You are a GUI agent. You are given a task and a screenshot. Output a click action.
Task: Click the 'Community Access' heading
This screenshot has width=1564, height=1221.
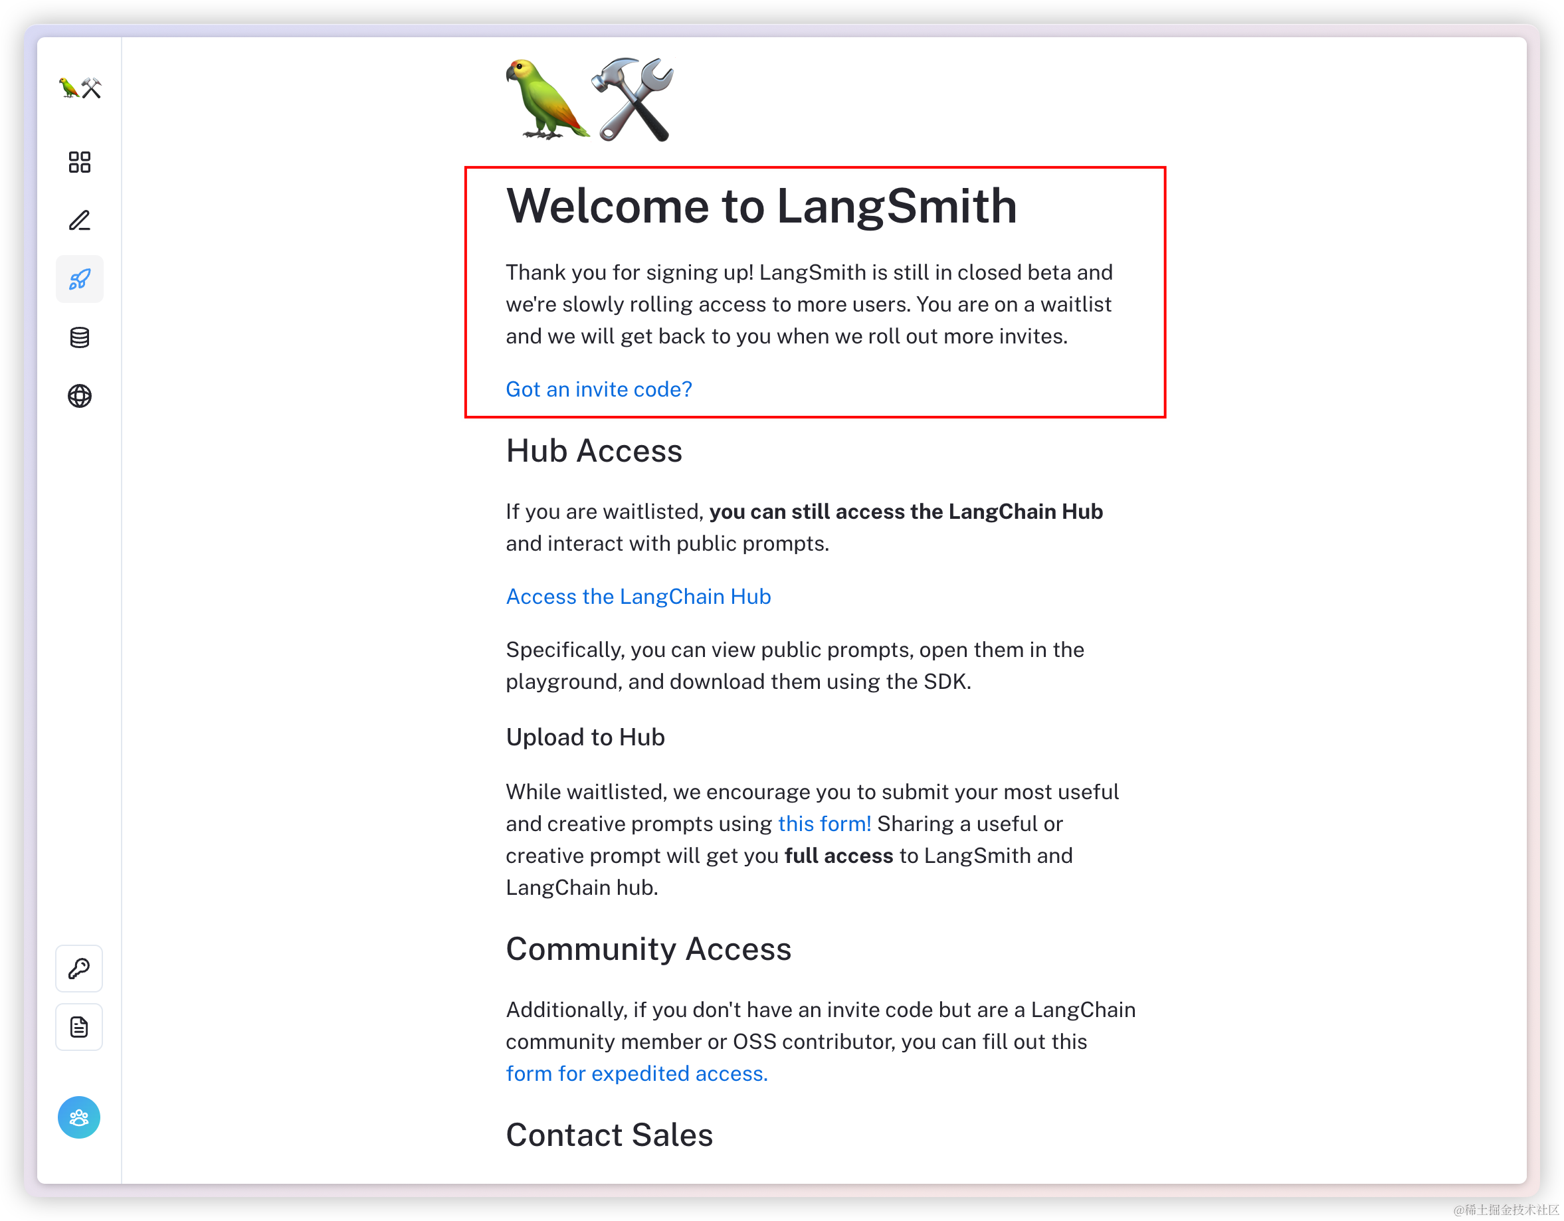(x=648, y=949)
